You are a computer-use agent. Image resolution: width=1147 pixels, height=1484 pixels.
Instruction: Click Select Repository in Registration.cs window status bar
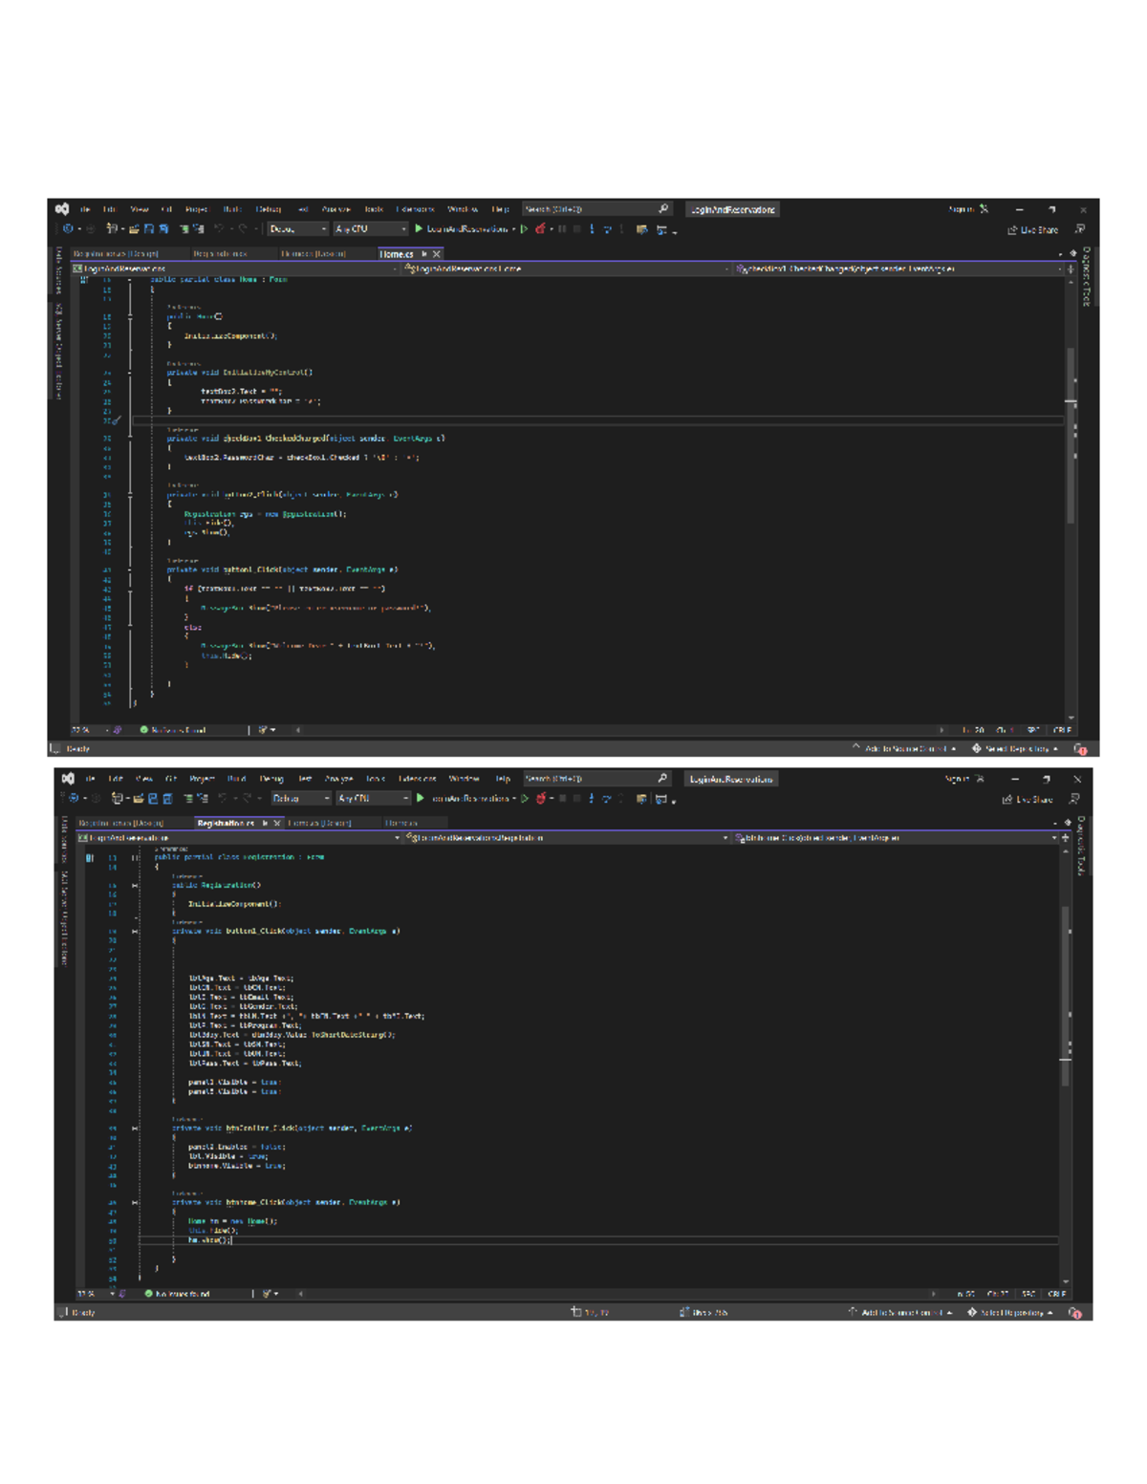pos(1013,1313)
